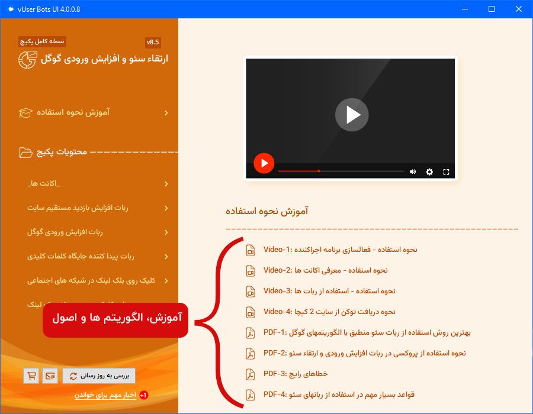Expand the _اکانت ها_ chevron
This screenshot has width=533, height=414.
tap(166, 183)
